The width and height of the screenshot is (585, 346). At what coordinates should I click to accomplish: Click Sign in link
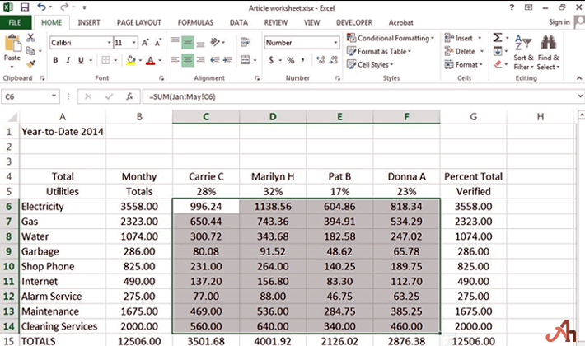tap(557, 22)
